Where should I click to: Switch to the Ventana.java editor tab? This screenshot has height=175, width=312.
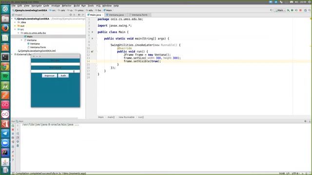[x=116, y=15]
